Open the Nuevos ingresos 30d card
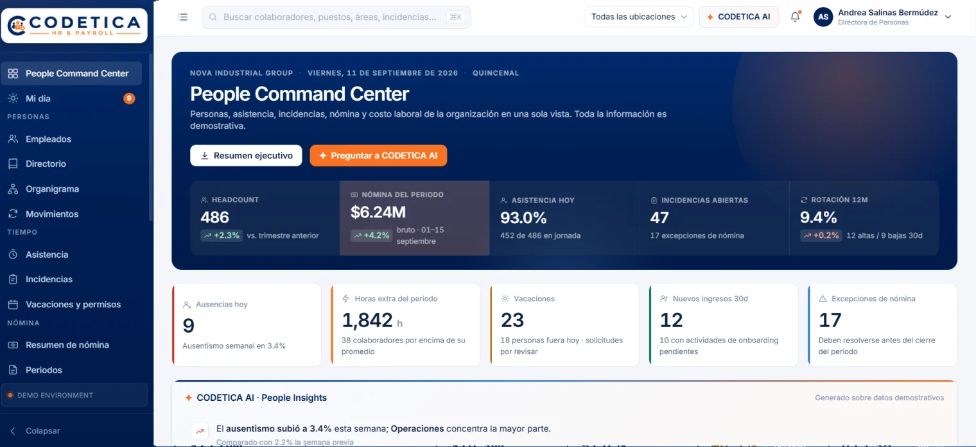This screenshot has width=976, height=447. (723, 325)
